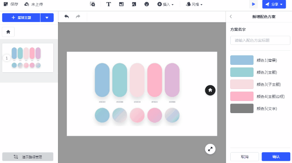Open the 风格 style dropdown
Viewport: 292px width, 163px height.
pyautogui.click(x=194, y=4)
